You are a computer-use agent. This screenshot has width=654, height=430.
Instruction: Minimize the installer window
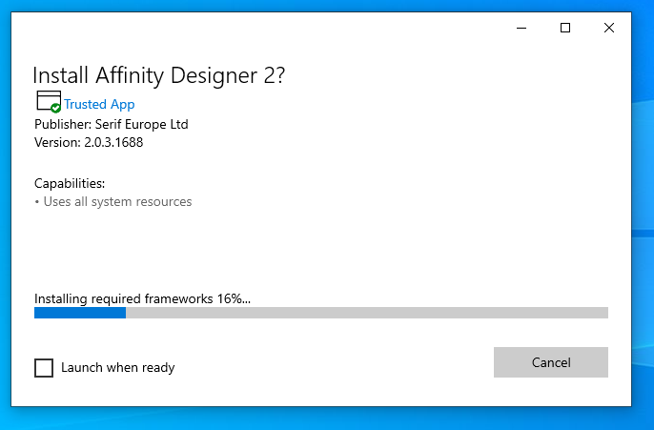(x=521, y=28)
